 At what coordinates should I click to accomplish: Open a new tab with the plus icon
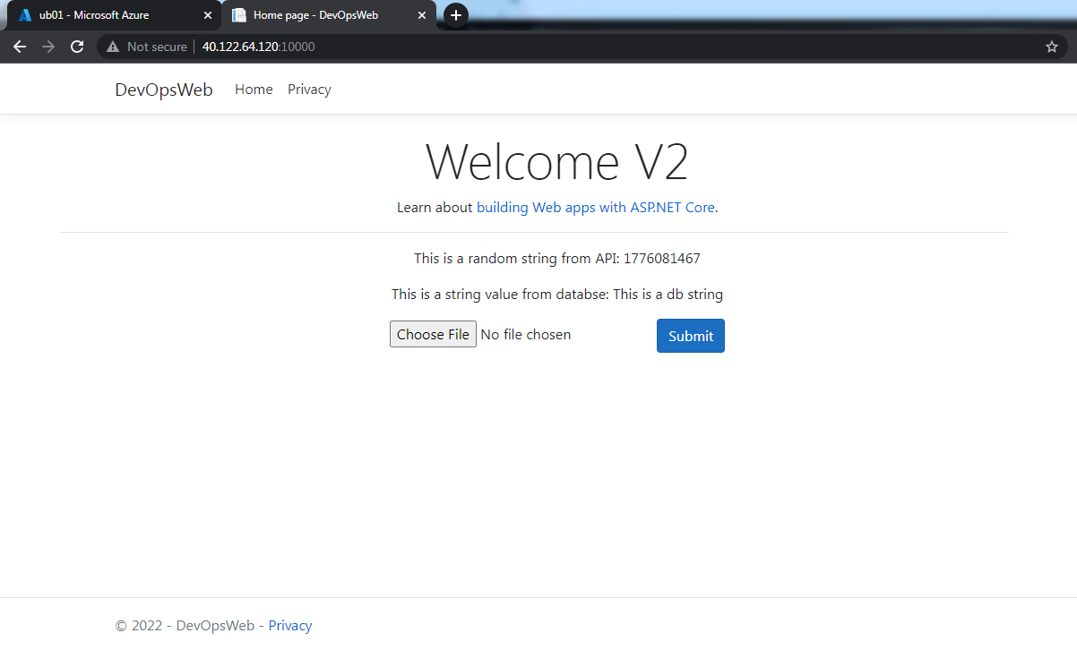point(456,15)
